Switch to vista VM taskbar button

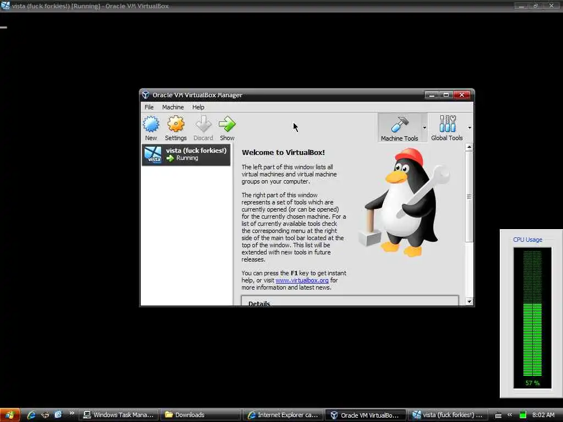coord(448,415)
